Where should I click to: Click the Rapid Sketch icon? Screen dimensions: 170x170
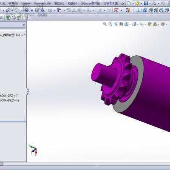click(x=127, y=10)
